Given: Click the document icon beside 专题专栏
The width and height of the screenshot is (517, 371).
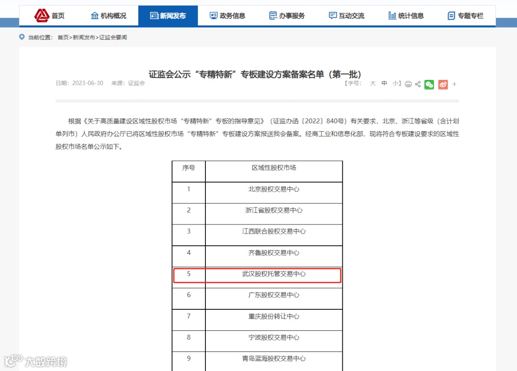Looking at the screenshot, I should click(451, 15).
